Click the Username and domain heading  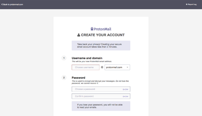click(x=87, y=58)
